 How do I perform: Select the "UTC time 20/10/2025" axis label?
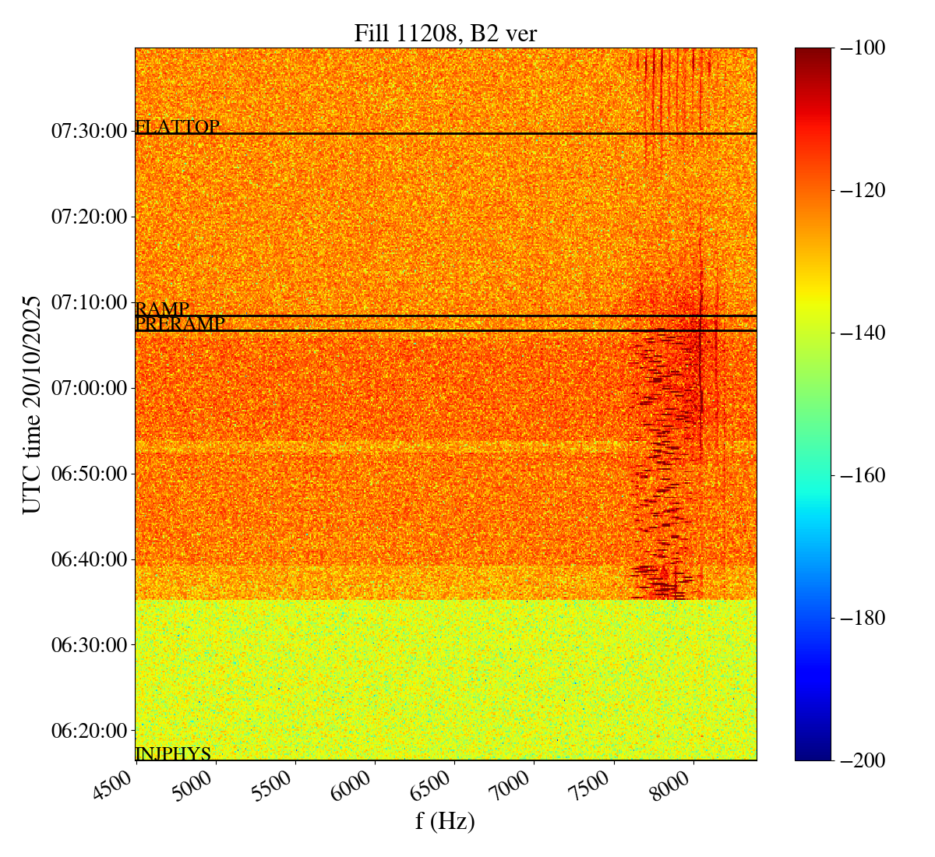tap(32, 404)
